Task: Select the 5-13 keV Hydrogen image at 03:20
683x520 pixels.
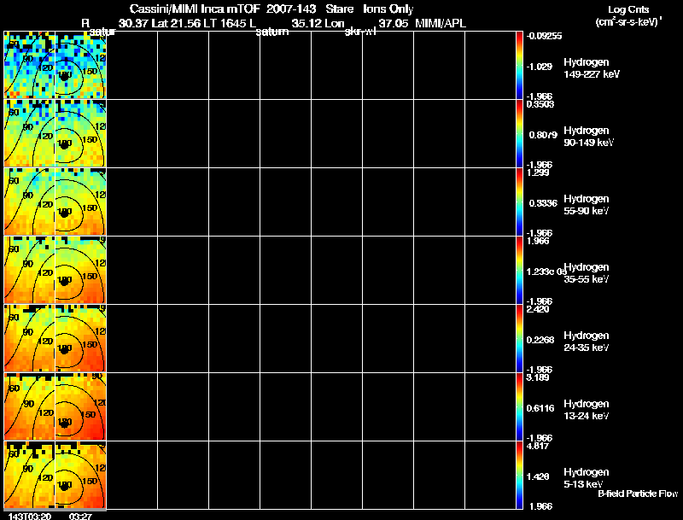Action: 29,475
